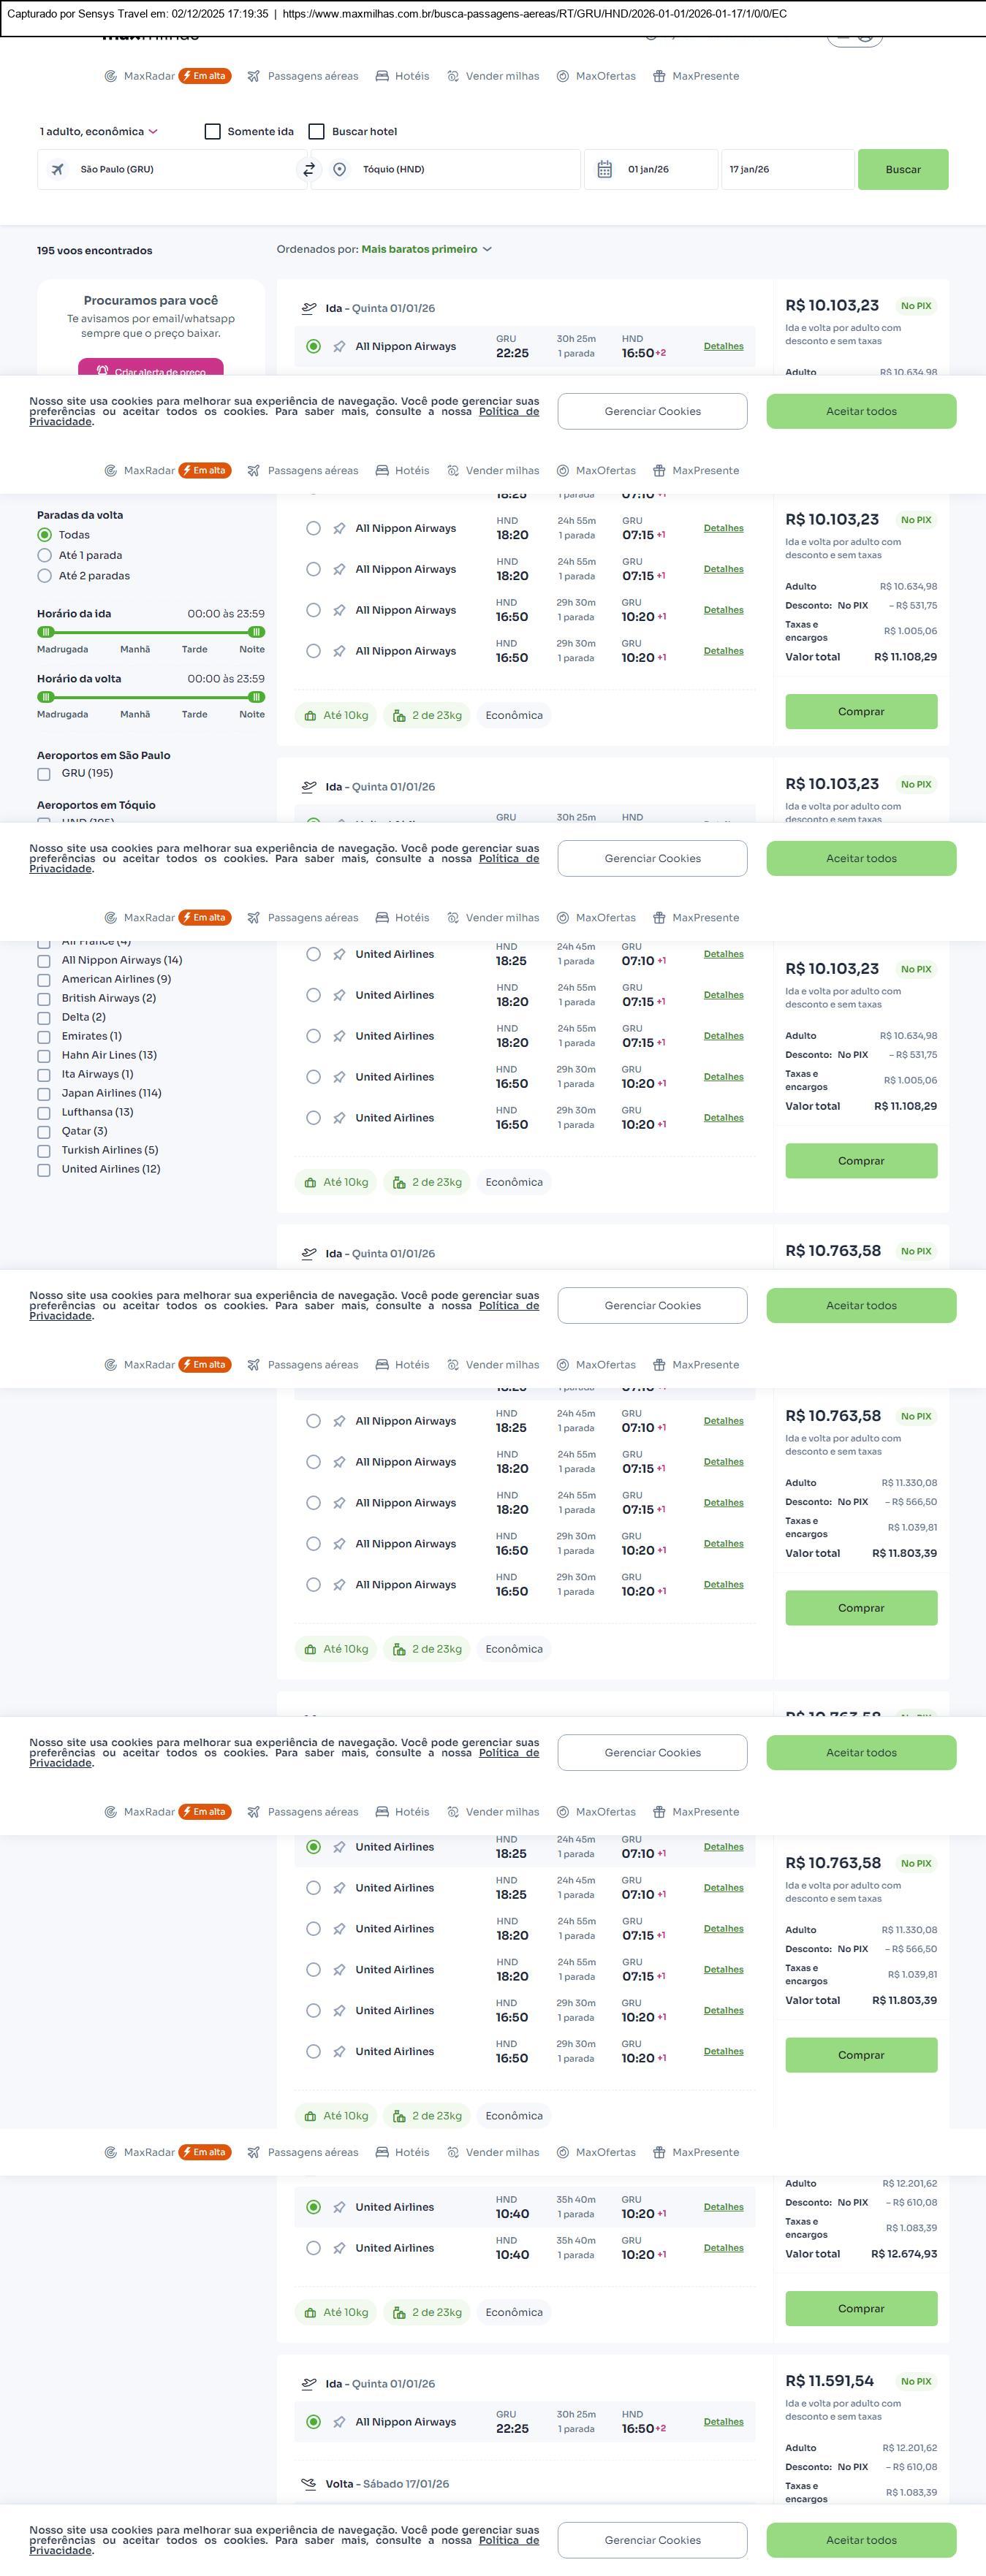Screen dimensions: 986x2576
Task: Expand Detalhes for the unselected United 10:40 flight
Action: (x=723, y=2248)
